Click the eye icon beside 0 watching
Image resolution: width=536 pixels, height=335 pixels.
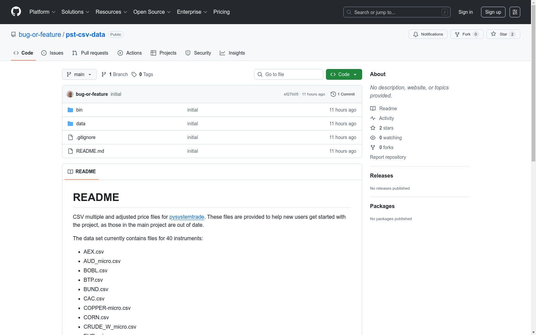tap(373, 138)
